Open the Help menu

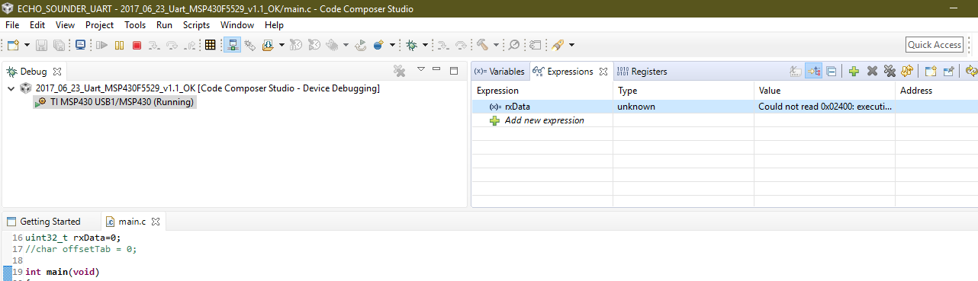[274, 25]
